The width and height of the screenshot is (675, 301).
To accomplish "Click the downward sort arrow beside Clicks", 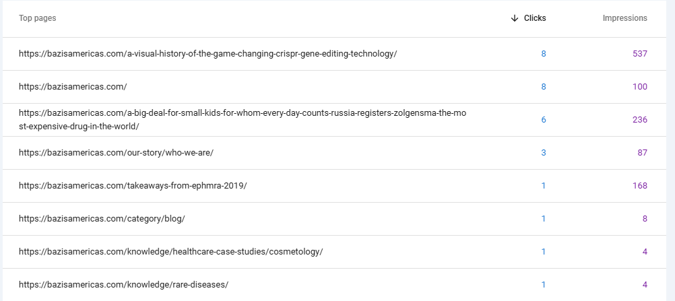I will [515, 18].
